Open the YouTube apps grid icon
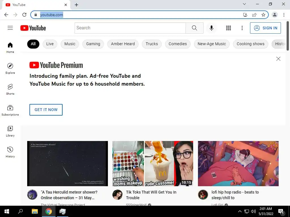The image size is (290, 217). (x=229, y=28)
